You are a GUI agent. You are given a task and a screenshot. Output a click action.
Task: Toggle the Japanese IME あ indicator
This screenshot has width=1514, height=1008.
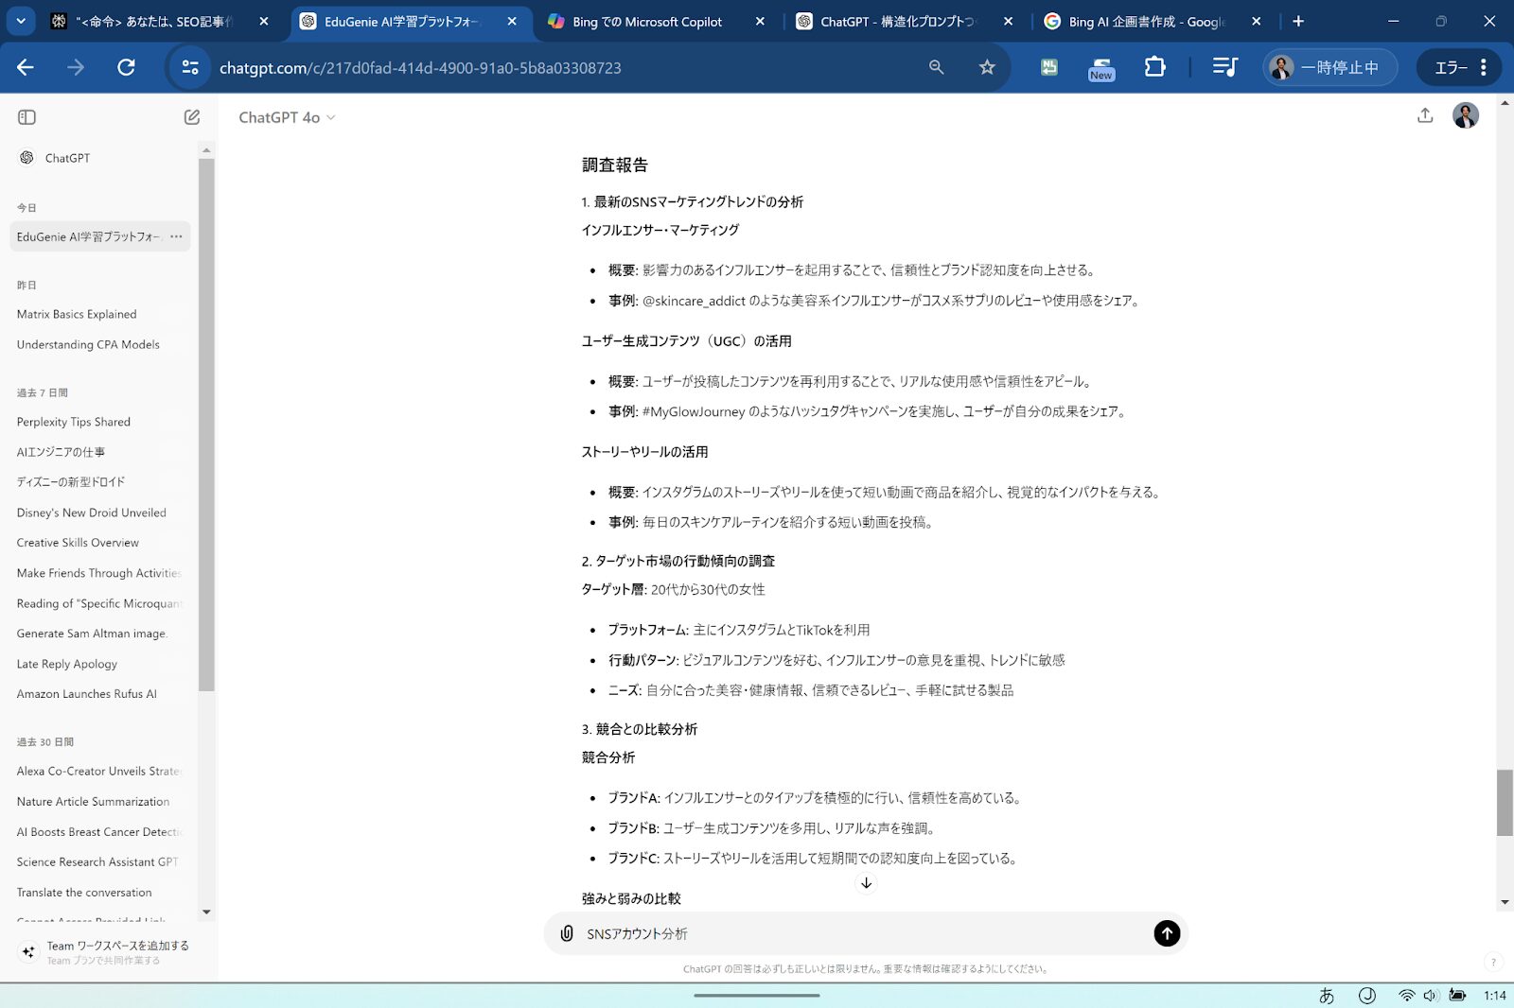click(1327, 995)
